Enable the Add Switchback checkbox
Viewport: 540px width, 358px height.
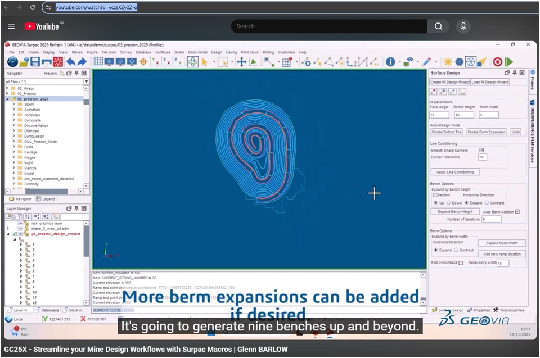pos(461,262)
